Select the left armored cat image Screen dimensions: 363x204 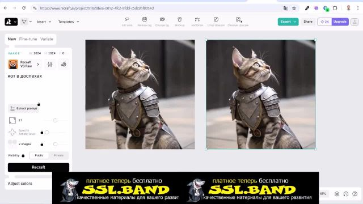click(140, 95)
